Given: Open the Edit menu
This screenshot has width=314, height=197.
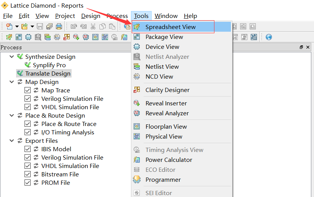Looking at the screenshot, I should [x=24, y=16].
